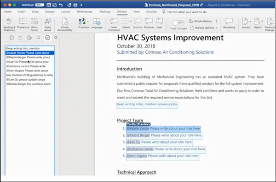
Task: Open the Layout tab
Action: (66, 12)
